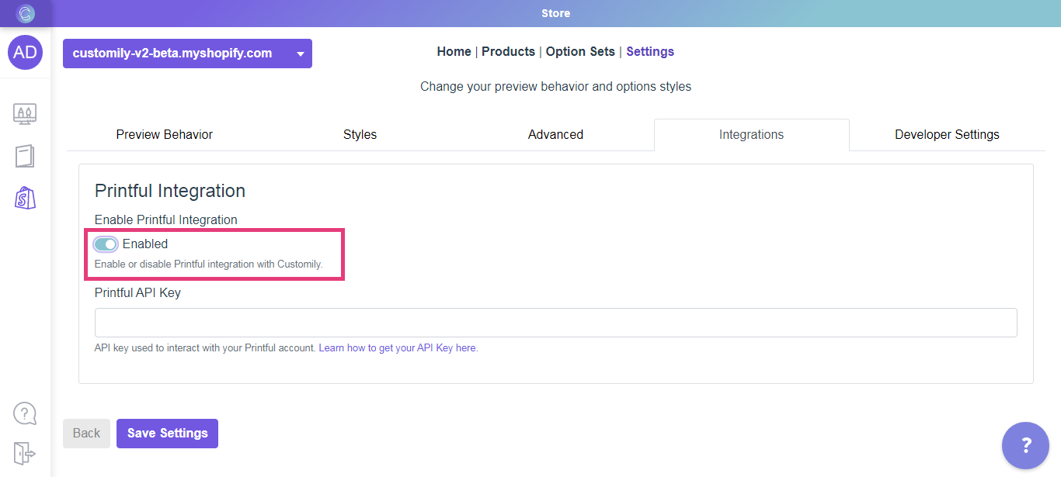Open the Styles tab
The width and height of the screenshot is (1061, 477).
pos(360,135)
